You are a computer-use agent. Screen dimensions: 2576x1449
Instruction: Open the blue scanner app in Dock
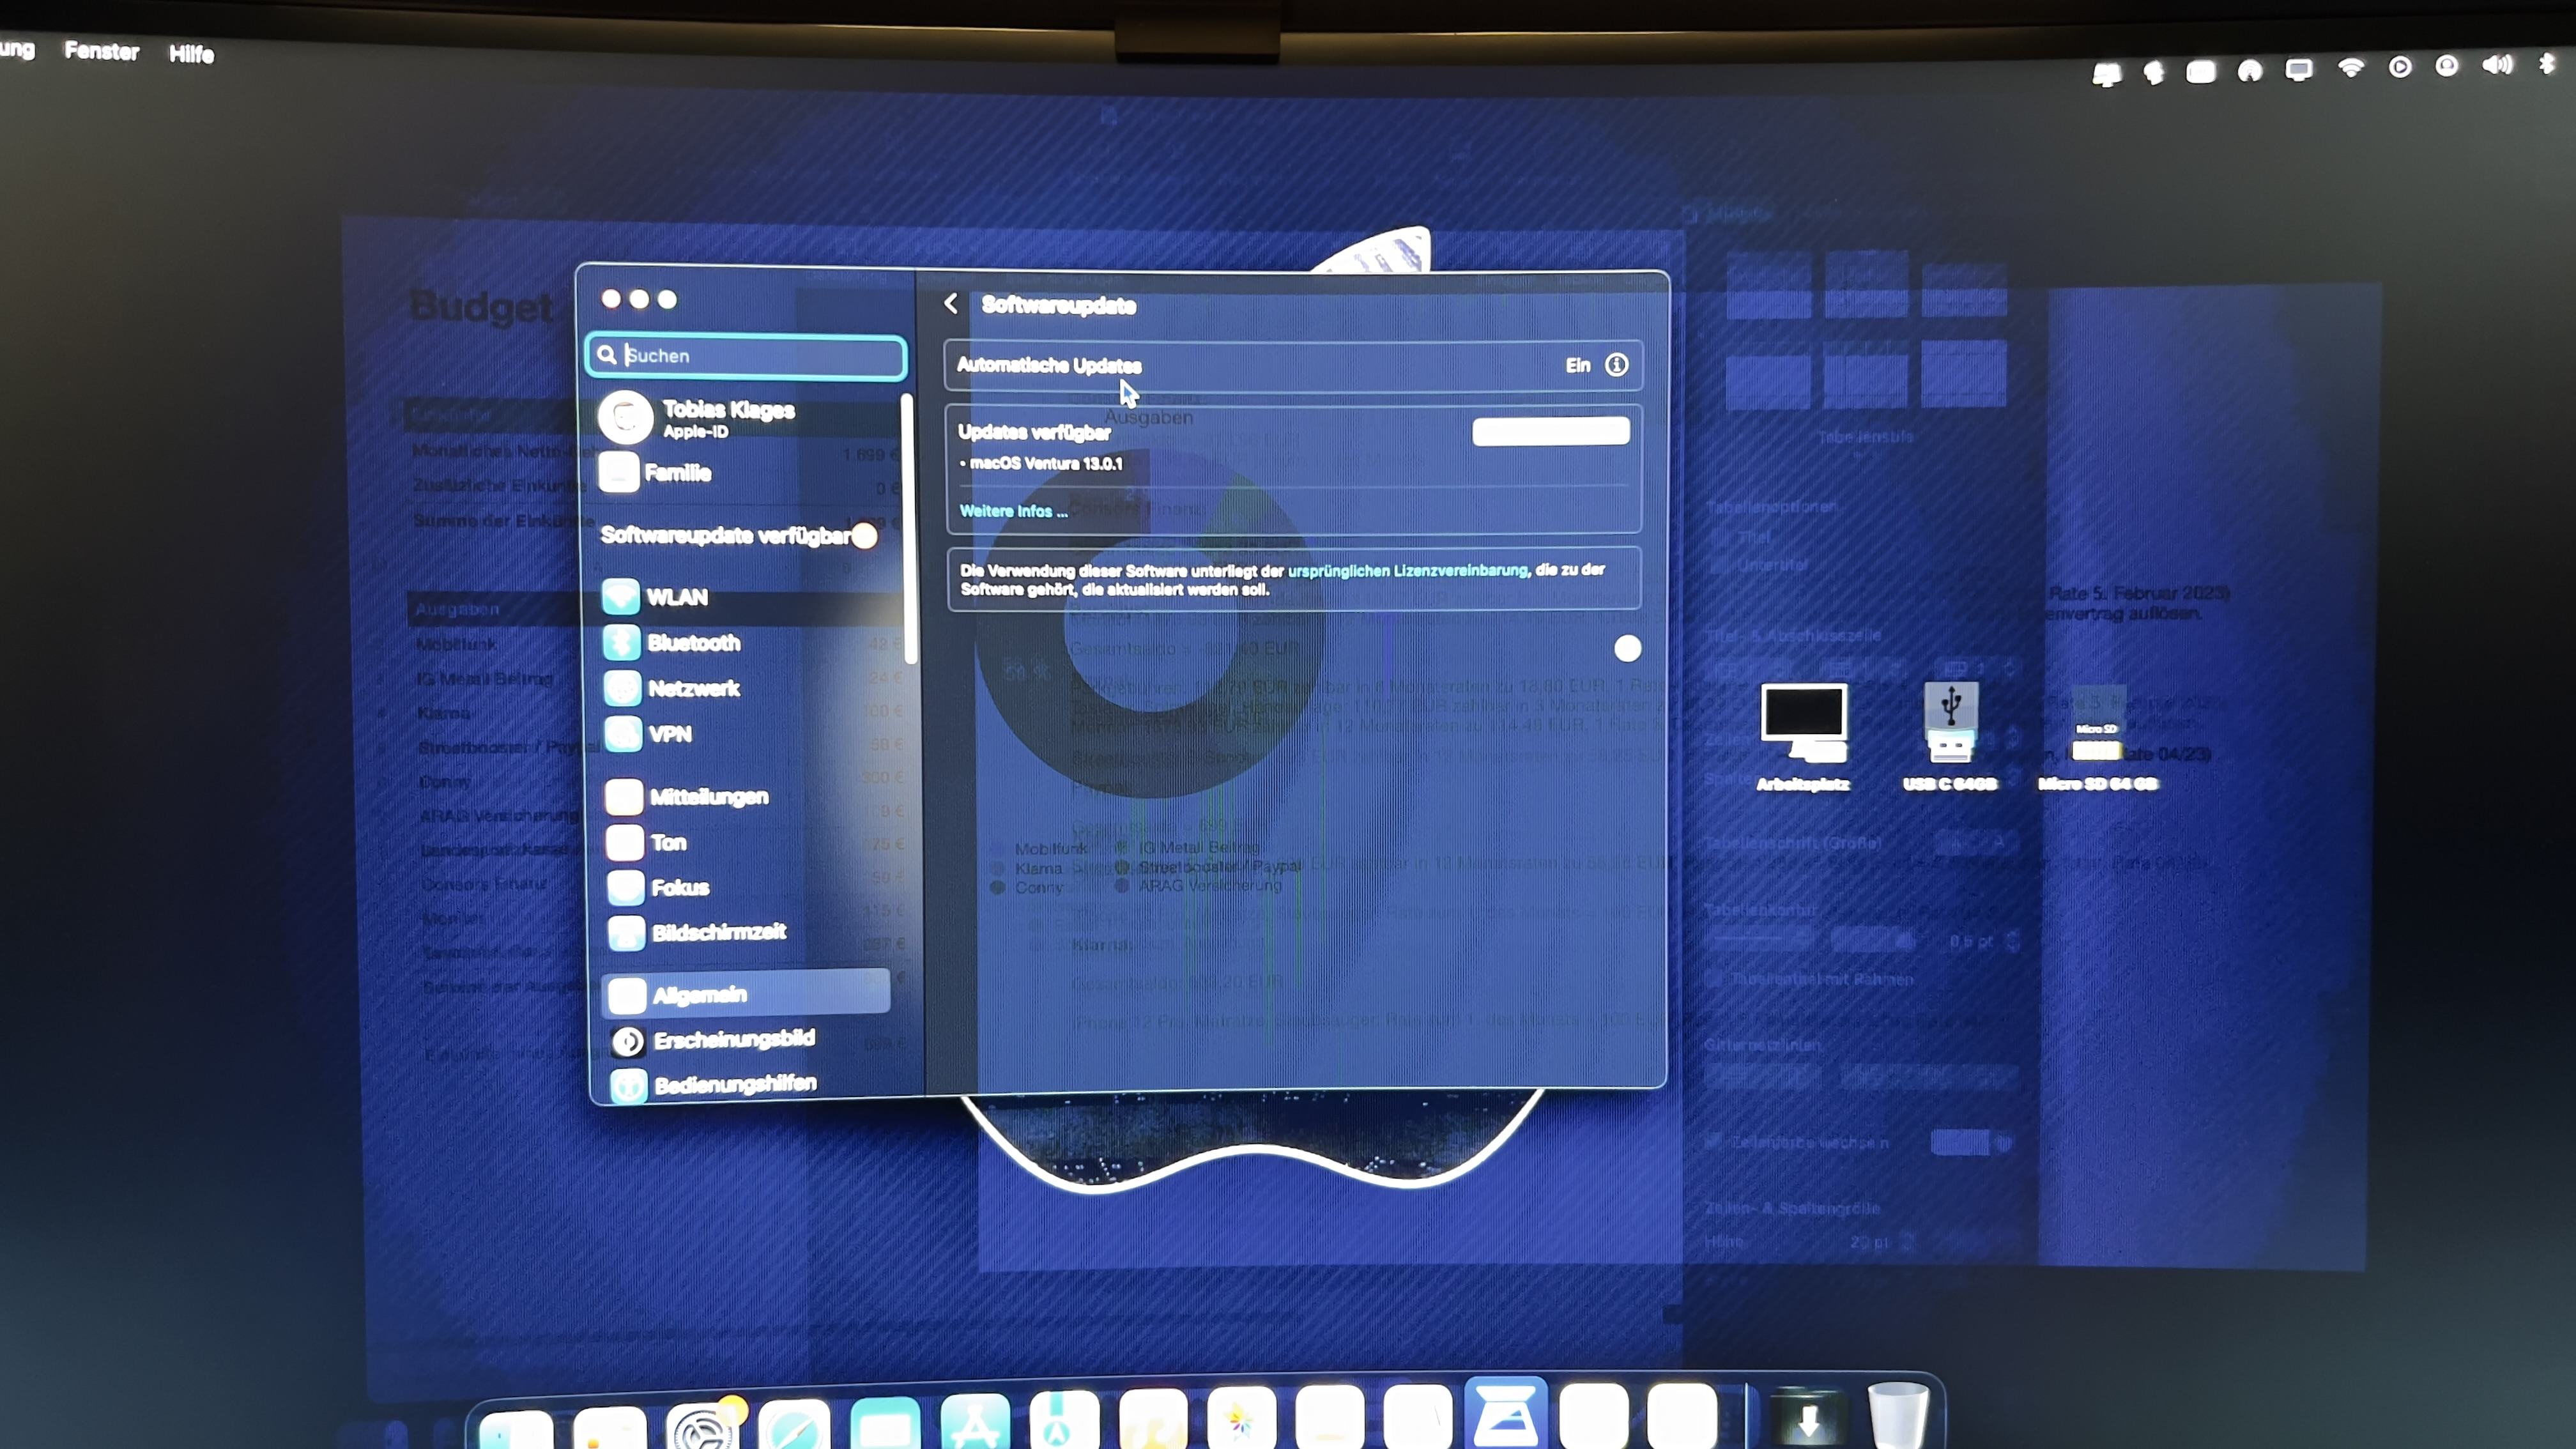coord(1505,1414)
